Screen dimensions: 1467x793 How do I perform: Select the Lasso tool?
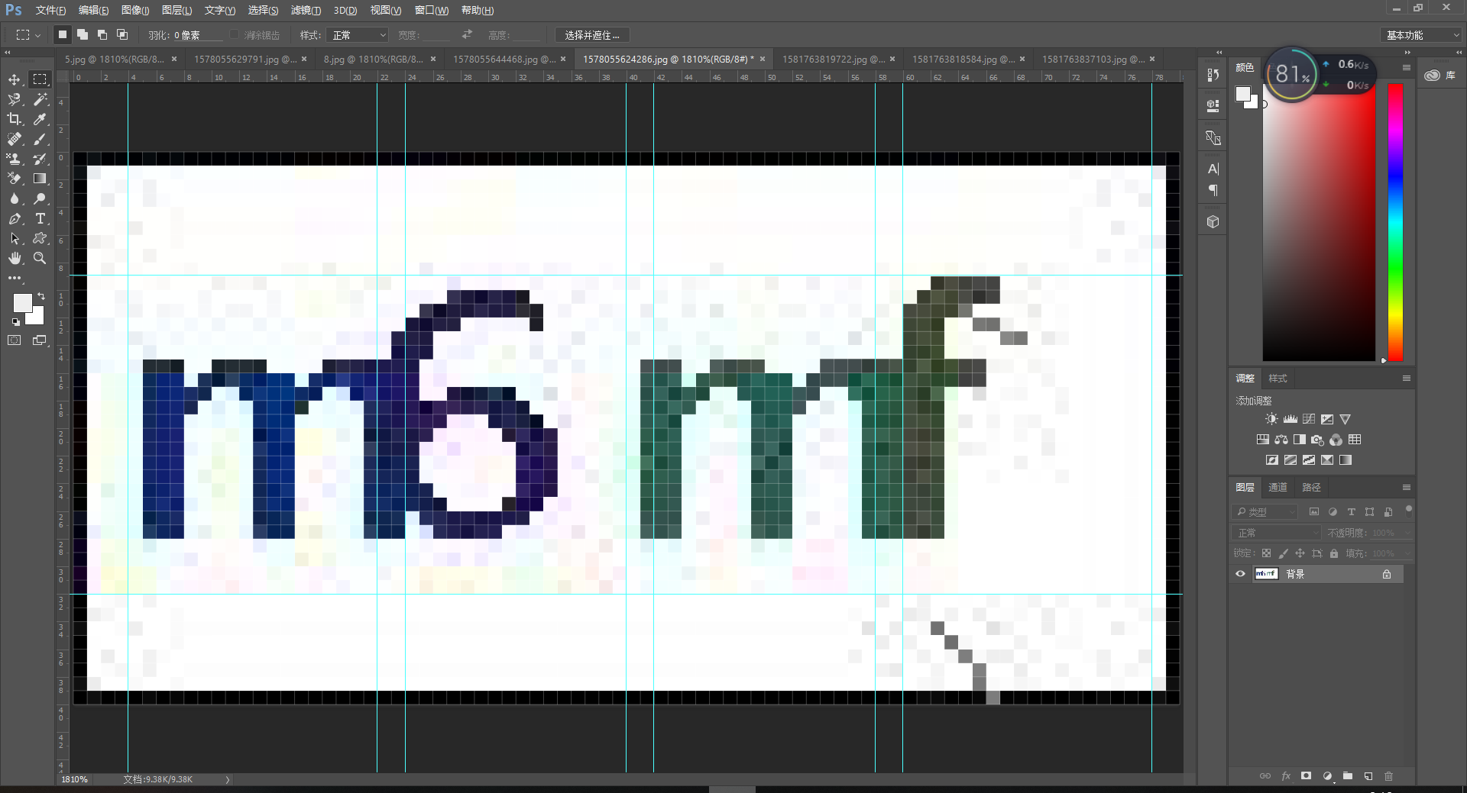click(15, 99)
